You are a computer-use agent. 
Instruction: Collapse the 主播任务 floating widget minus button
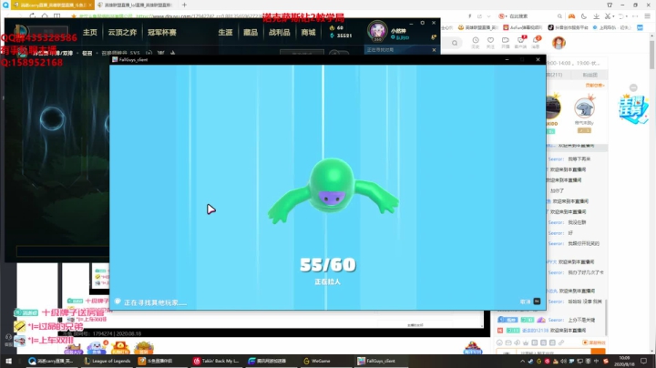tap(633, 87)
